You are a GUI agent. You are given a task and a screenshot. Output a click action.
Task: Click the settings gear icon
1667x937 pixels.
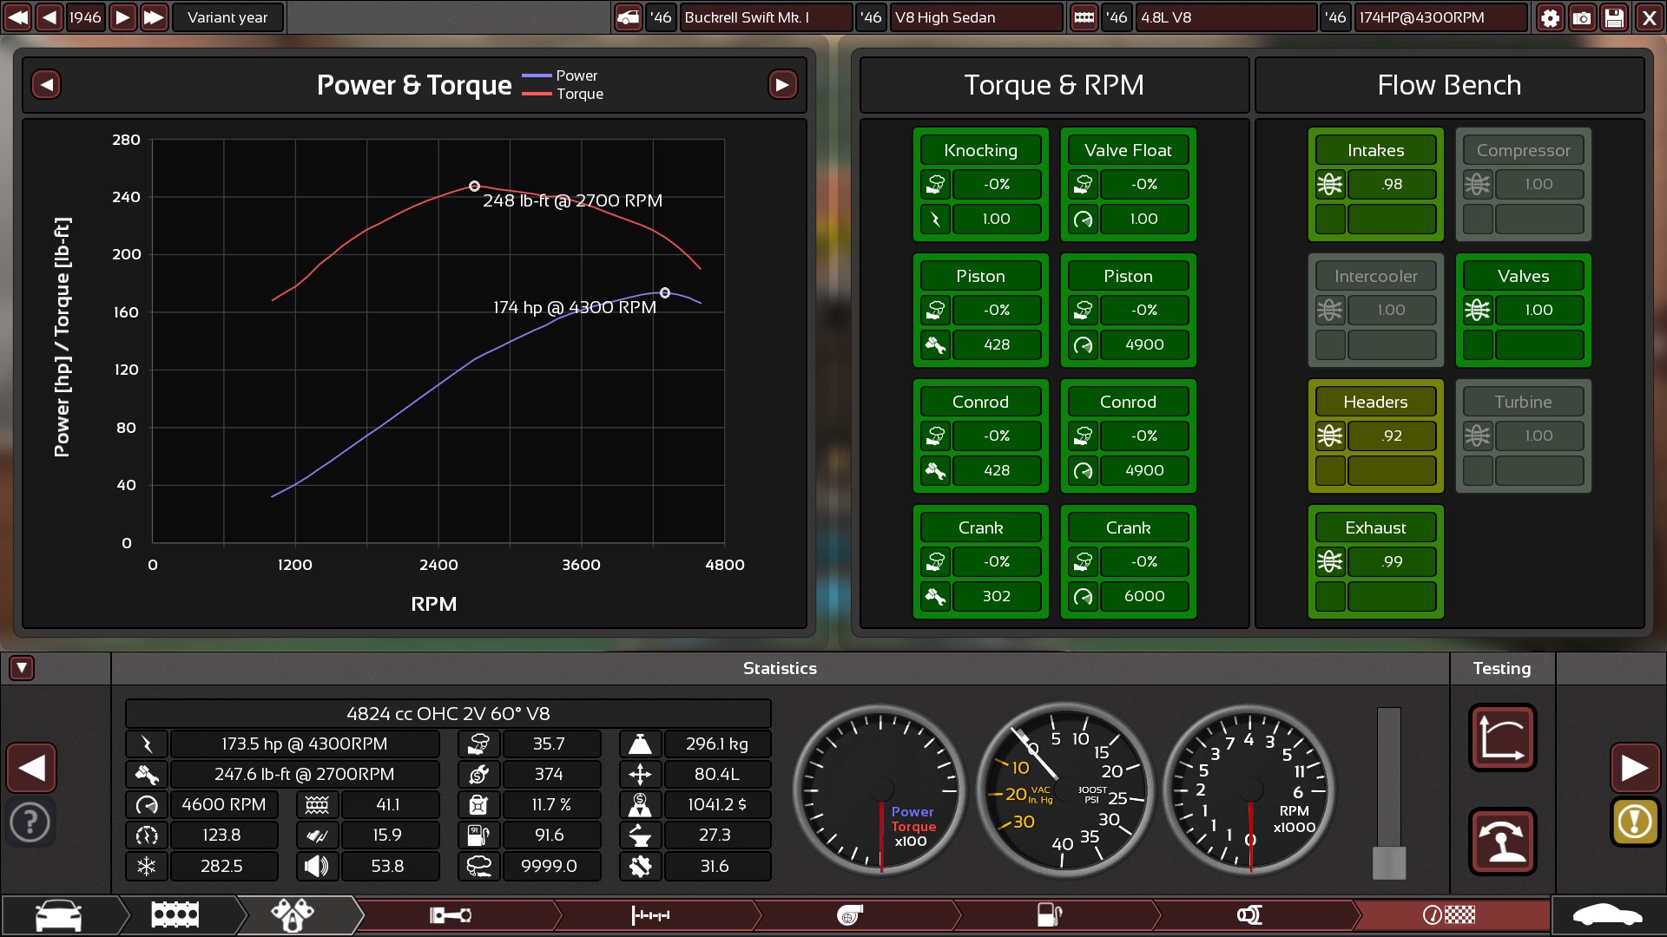(1550, 17)
